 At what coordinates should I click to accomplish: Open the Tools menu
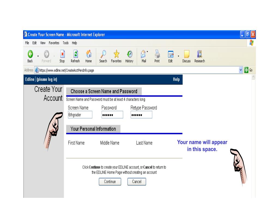click(x=66, y=43)
